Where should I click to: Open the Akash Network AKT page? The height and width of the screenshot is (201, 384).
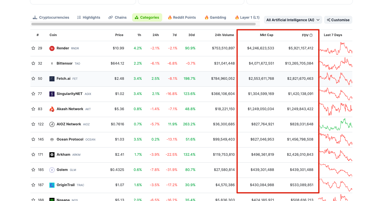74,109
